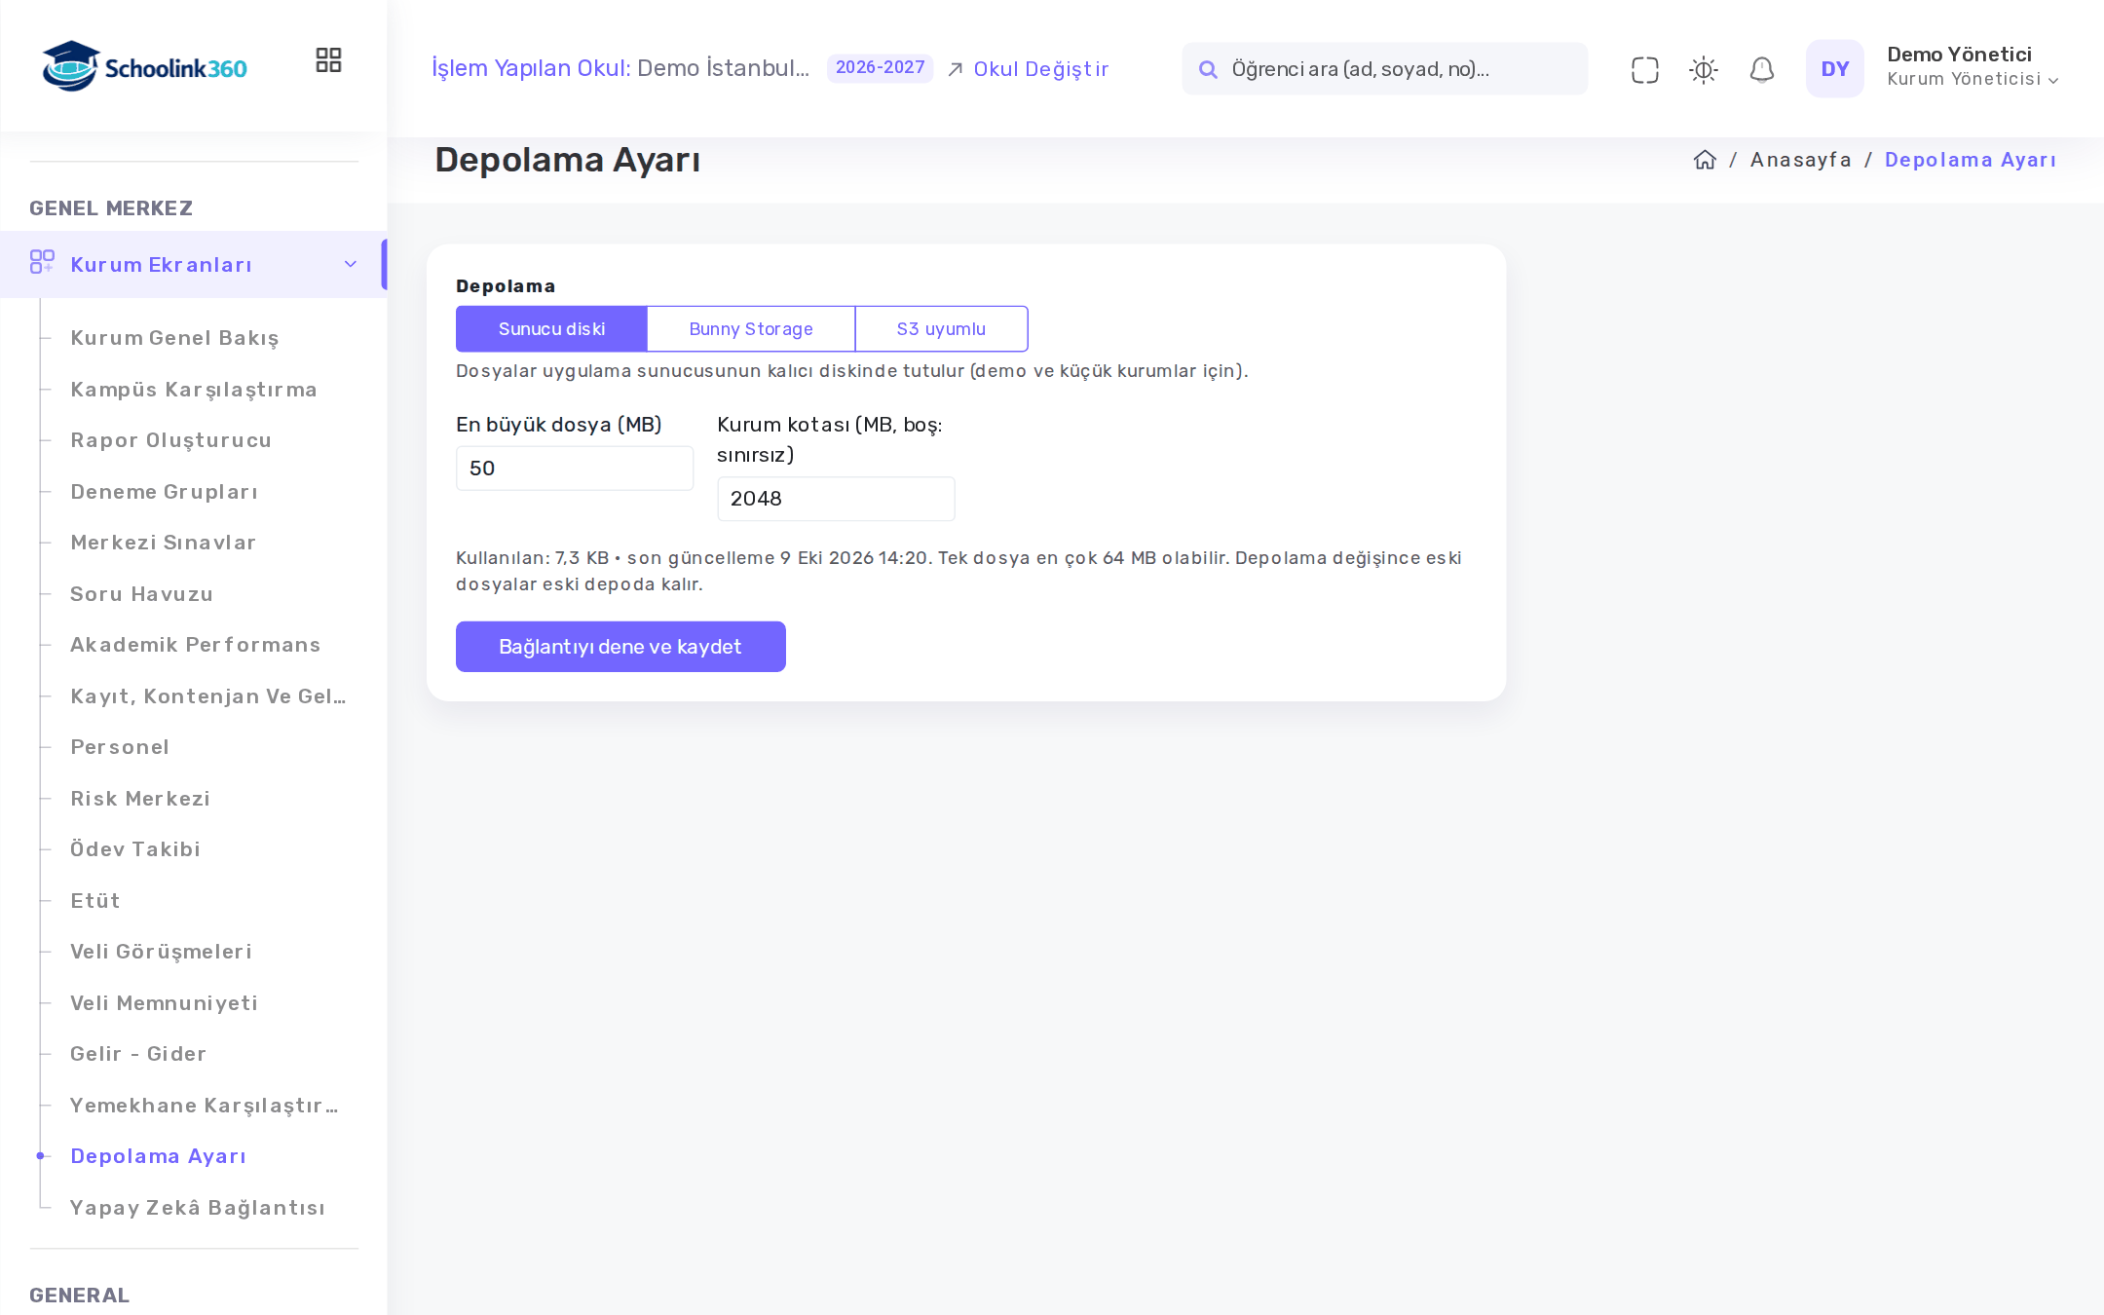This screenshot has width=2104, height=1315.
Task: Open the 2026-2027 academic year badge
Action: [x=880, y=67]
